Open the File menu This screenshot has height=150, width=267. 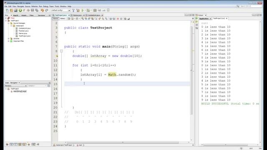click(x=6, y=6)
